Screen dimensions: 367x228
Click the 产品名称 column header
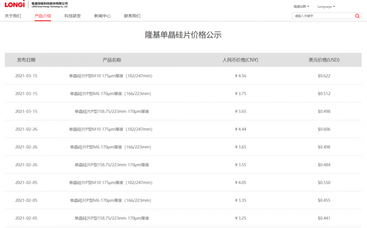point(111,60)
